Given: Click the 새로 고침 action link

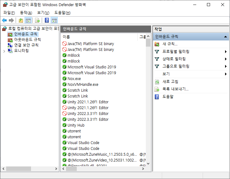Looking at the screenshot, I should click(x=170, y=82).
